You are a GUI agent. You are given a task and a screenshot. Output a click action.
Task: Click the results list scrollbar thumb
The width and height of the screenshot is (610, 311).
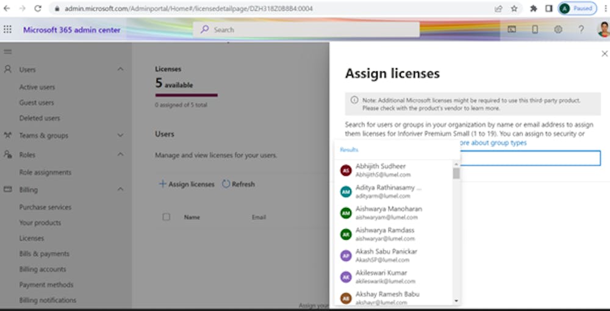click(456, 173)
